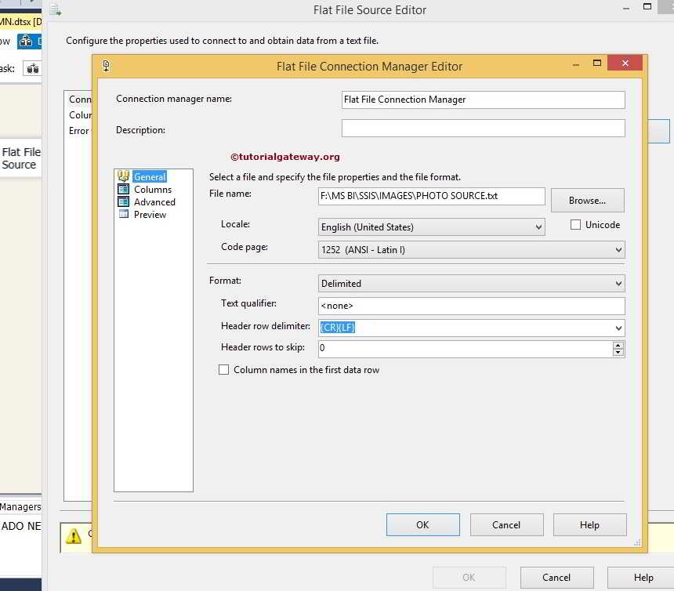The height and width of the screenshot is (591, 674).
Task: Increment Header rows to skip with the up arrow
Action: (x=618, y=345)
